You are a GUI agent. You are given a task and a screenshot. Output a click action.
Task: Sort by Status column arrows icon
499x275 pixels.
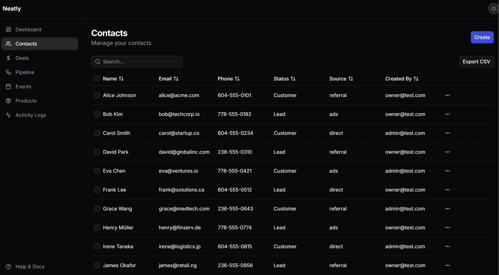pos(293,79)
